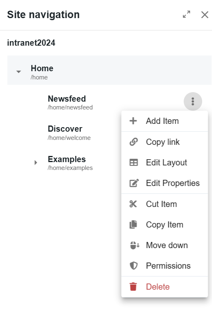This screenshot has height=309, width=212.
Task: Expand the site navigation panel to full size
Action: 187,14
